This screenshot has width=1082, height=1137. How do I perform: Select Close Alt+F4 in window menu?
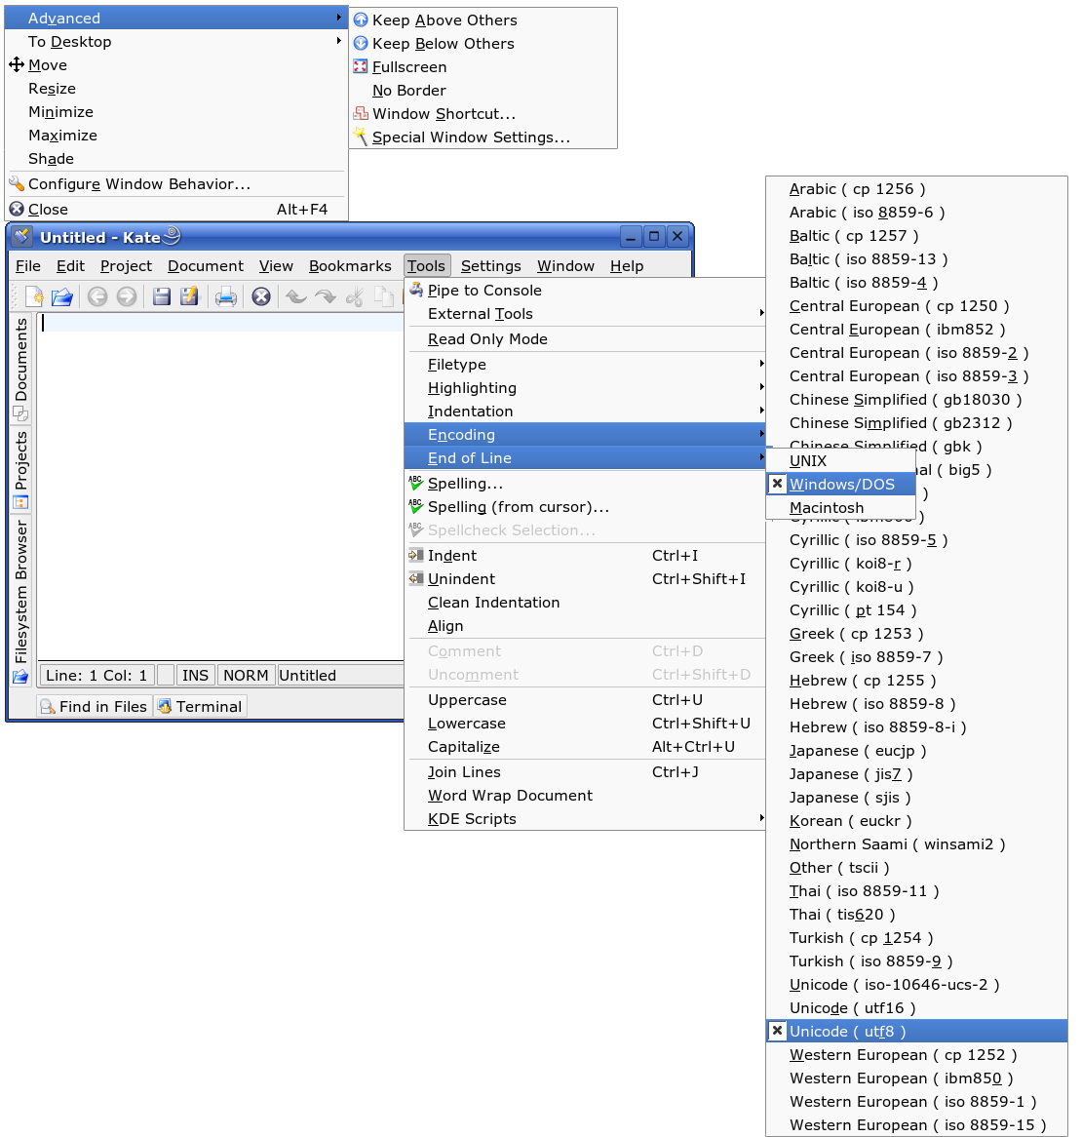pyautogui.click(x=176, y=209)
